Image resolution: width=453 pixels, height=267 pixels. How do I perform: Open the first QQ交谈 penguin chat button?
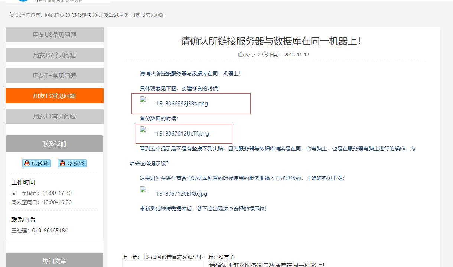tap(36, 163)
